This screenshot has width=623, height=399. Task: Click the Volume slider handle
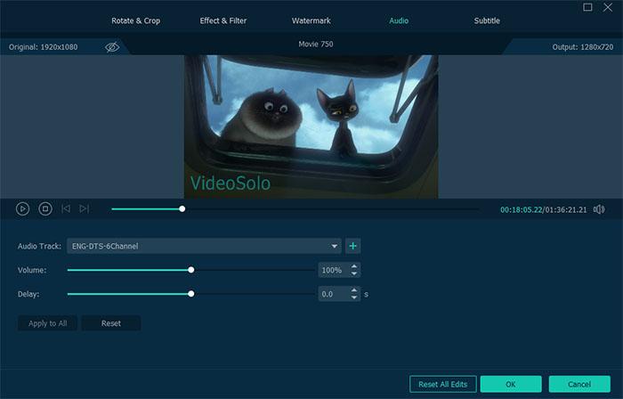(191, 270)
